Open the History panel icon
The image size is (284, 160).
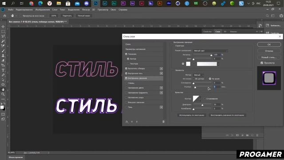pos(260,26)
